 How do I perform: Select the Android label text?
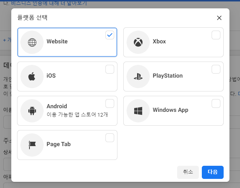click(57, 106)
